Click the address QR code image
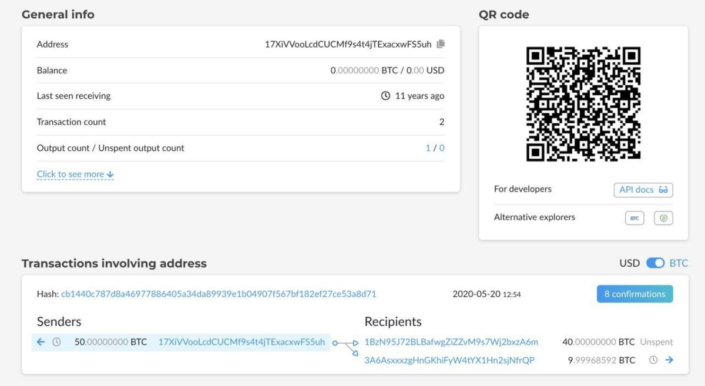This screenshot has width=705, height=386. pyautogui.click(x=583, y=104)
